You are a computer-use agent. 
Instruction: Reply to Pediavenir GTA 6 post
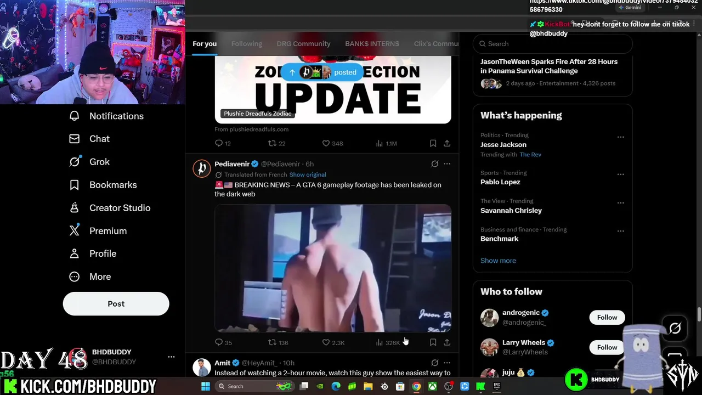[223, 342]
